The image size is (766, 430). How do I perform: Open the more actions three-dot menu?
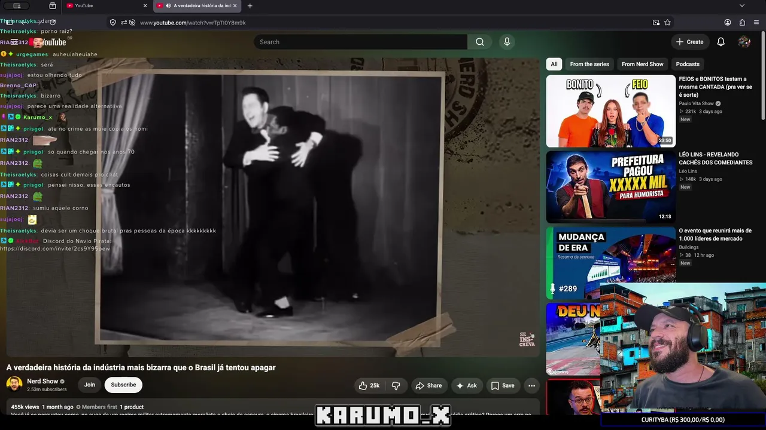(x=531, y=385)
